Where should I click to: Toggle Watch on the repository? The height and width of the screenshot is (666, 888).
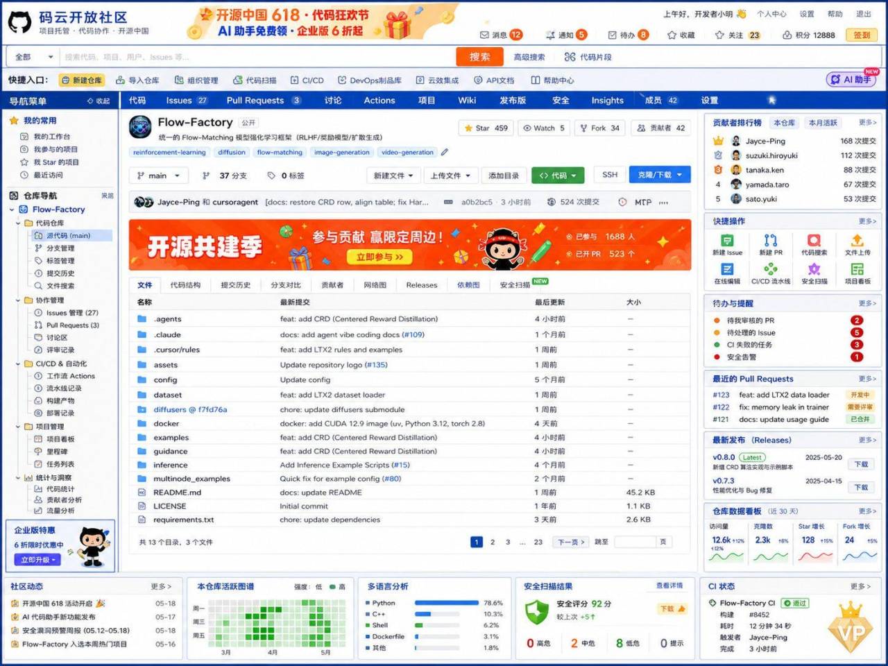(544, 128)
